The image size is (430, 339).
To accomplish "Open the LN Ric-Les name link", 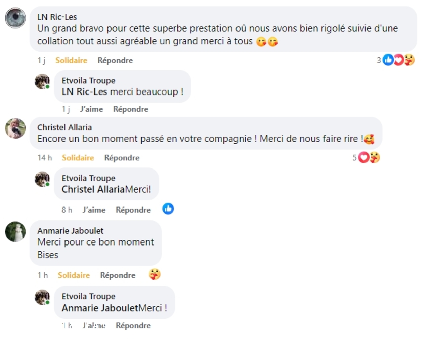I will click(57, 17).
